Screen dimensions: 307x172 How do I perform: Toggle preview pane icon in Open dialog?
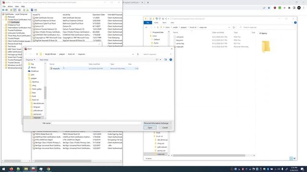pos(165,60)
